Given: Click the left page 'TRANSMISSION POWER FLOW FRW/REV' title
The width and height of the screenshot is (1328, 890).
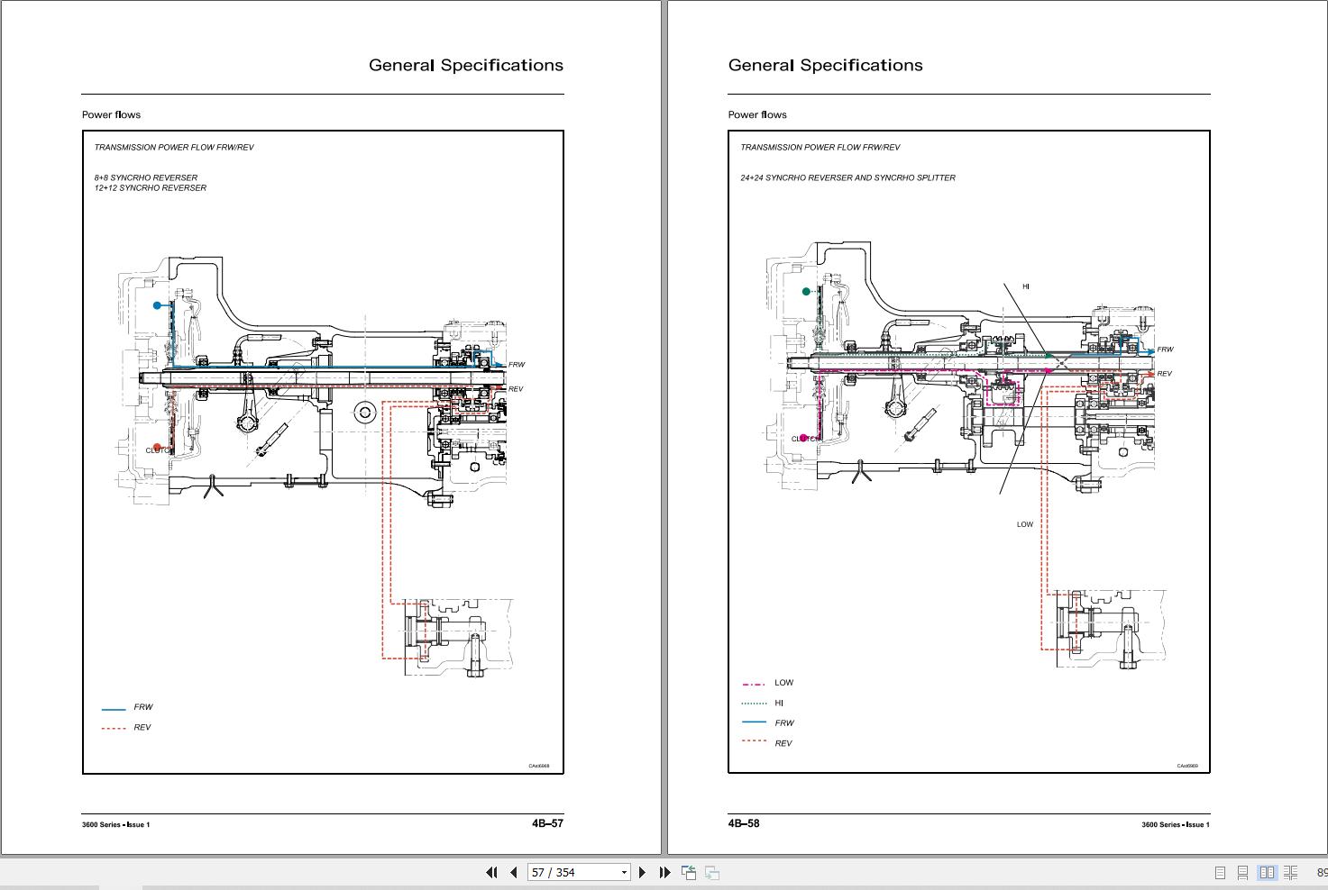Looking at the screenshot, I should coord(174,147).
